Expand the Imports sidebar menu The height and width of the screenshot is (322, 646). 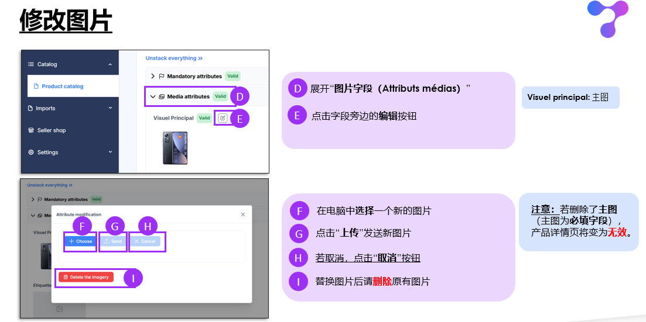coord(110,108)
